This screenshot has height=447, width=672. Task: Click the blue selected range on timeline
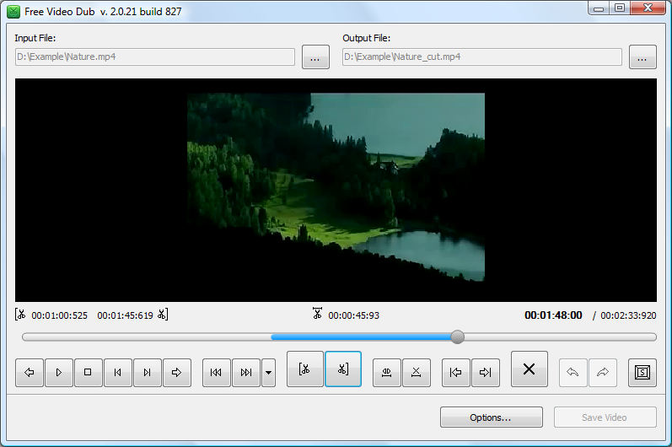tap(361, 337)
